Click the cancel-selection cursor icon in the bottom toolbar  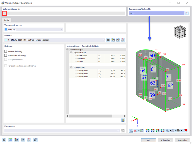pyautogui.click(x=29, y=140)
